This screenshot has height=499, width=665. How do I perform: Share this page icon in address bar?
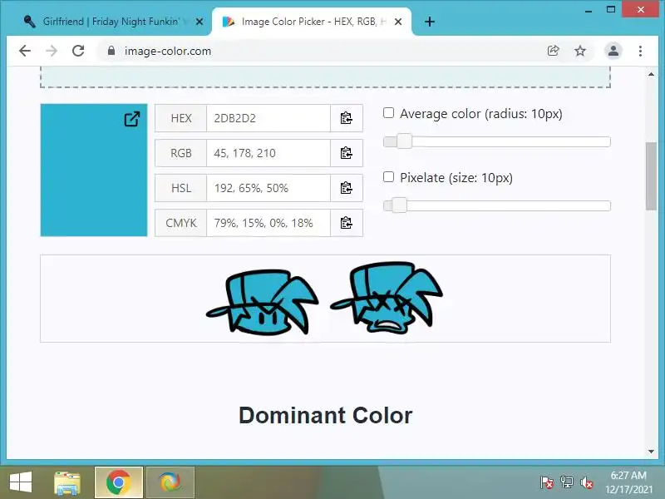(x=553, y=51)
